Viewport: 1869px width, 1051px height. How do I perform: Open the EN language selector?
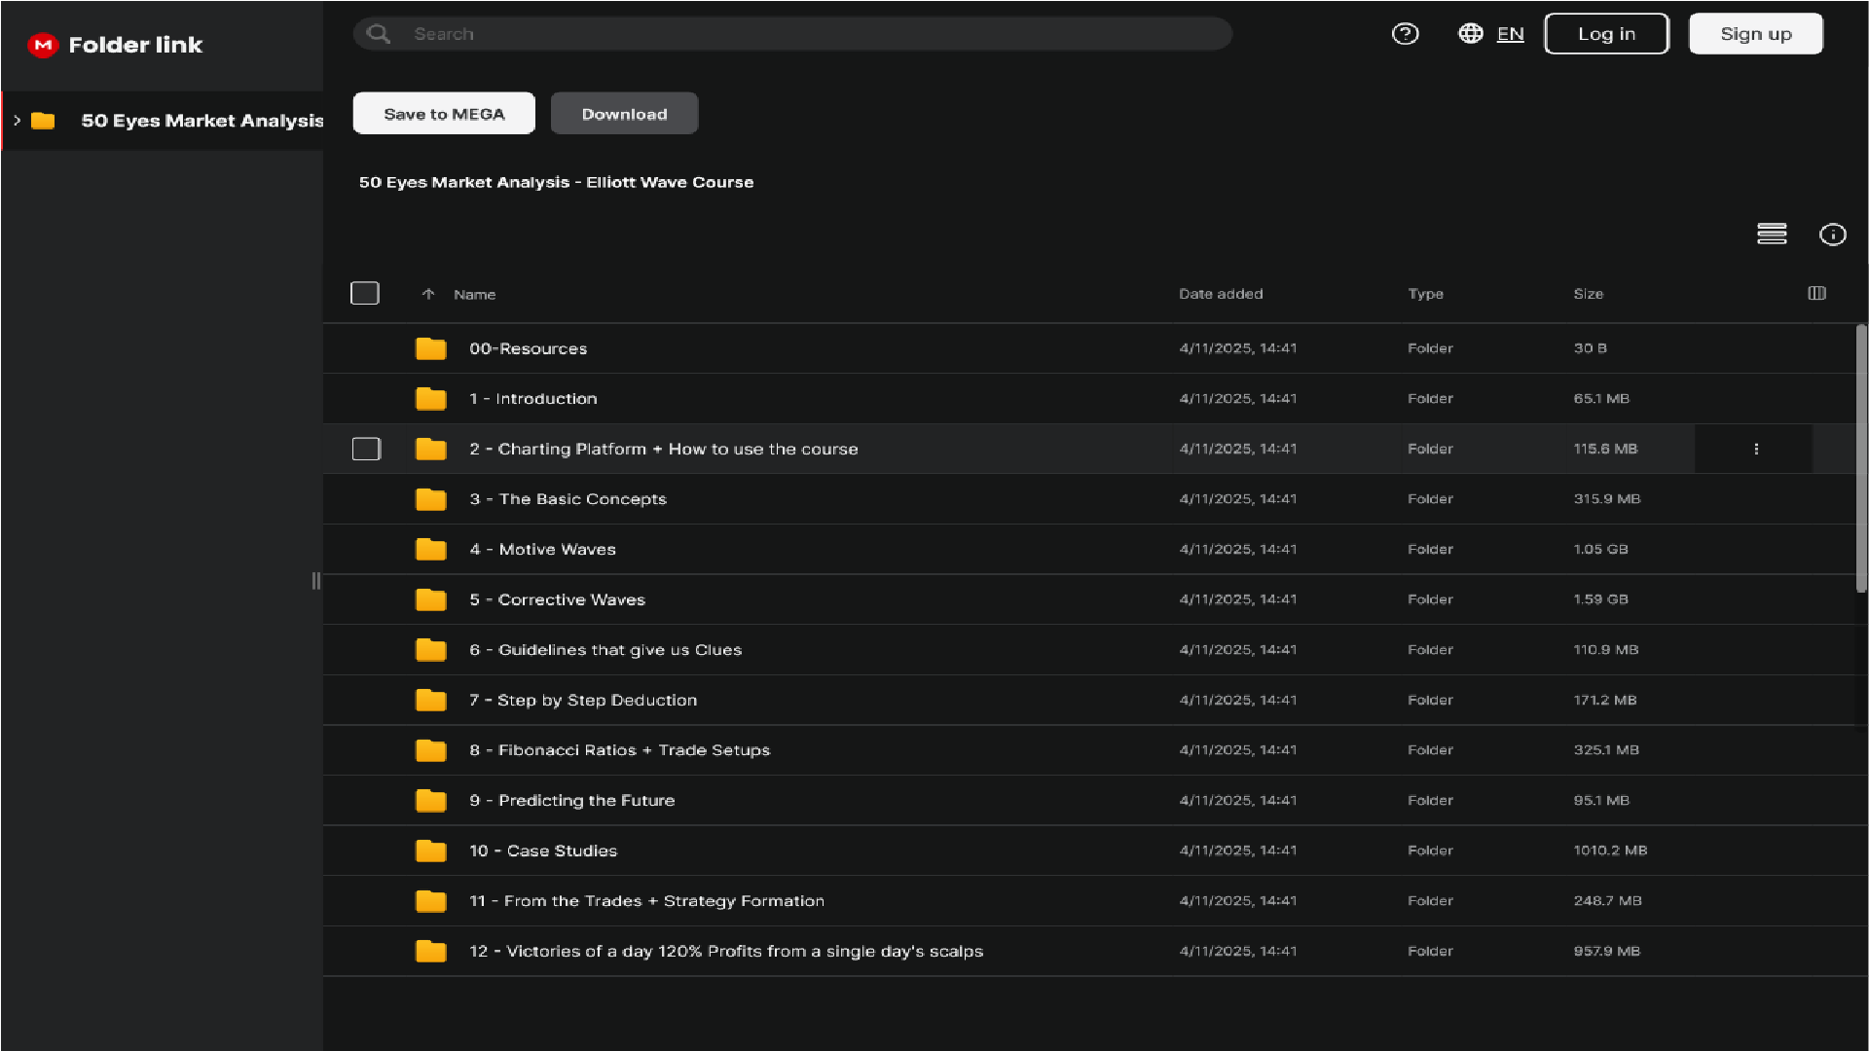click(x=1510, y=34)
